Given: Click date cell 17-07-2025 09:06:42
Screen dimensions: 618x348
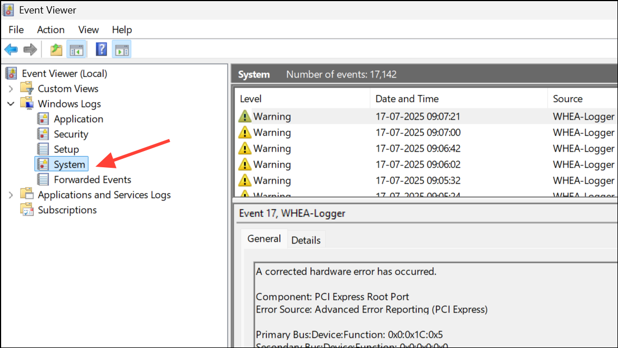Looking at the screenshot, I should pos(418,148).
